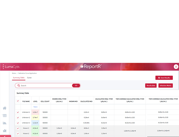The image size is (179, 137).
Task: Click the ReportR logo in header
Action: (91, 66)
